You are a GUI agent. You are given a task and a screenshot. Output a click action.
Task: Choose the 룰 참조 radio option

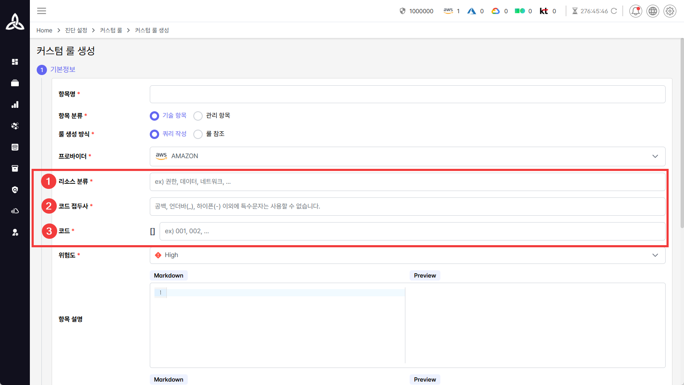click(198, 134)
